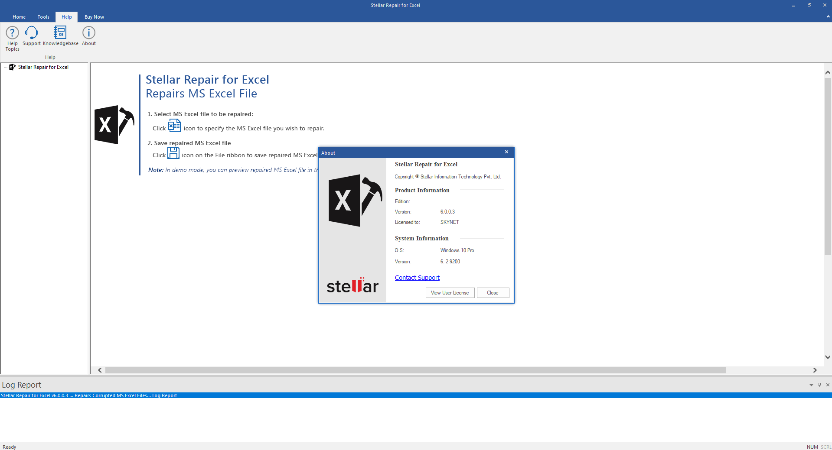Click the 6.0.0.3 version value

[447, 212]
